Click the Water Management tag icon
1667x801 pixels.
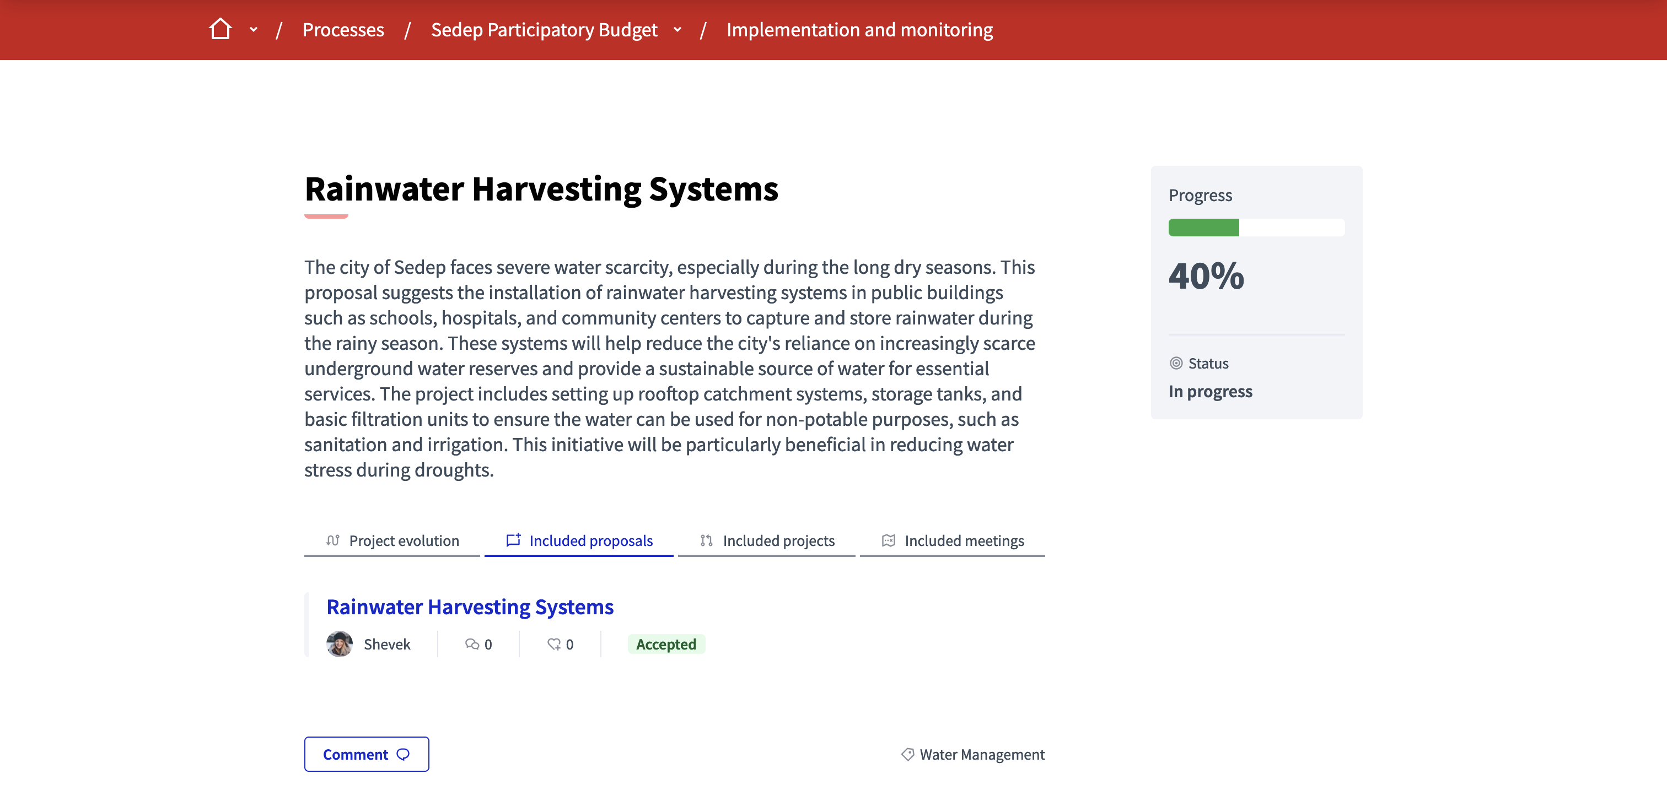point(907,754)
